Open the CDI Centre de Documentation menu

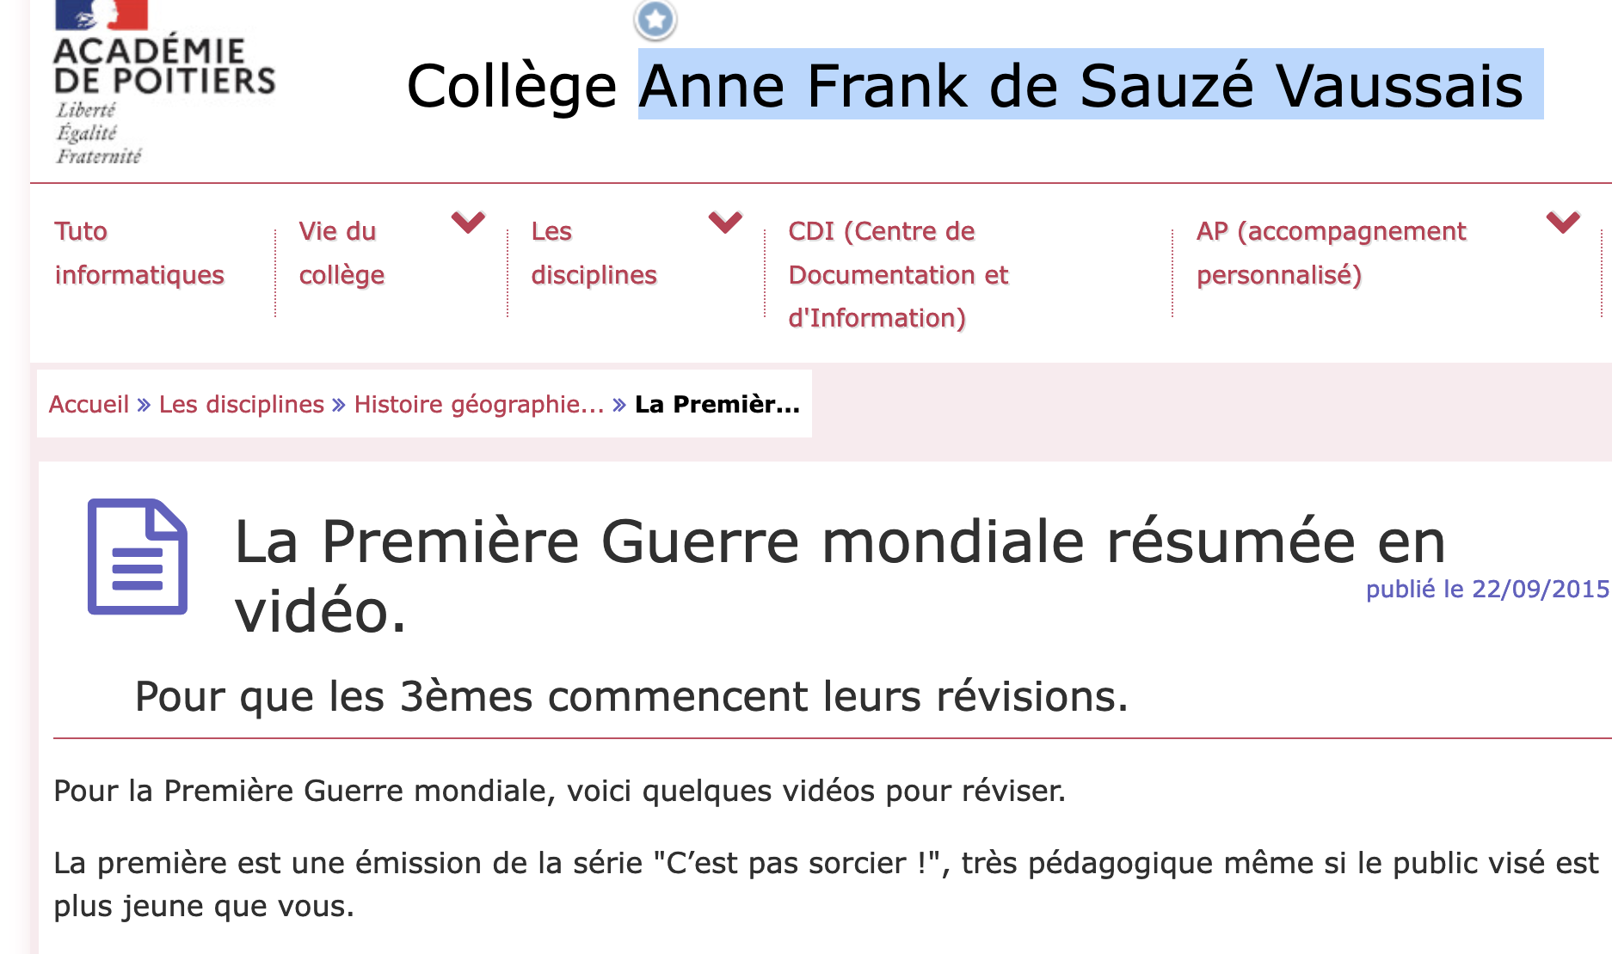point(898,274)
